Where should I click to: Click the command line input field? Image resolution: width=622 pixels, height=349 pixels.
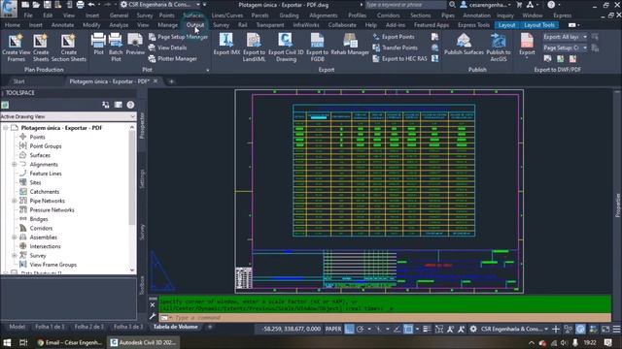(385, 317)
